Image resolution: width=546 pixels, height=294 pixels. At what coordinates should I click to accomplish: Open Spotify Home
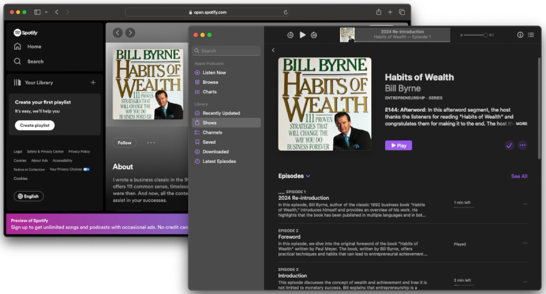[x=27, y=46]
